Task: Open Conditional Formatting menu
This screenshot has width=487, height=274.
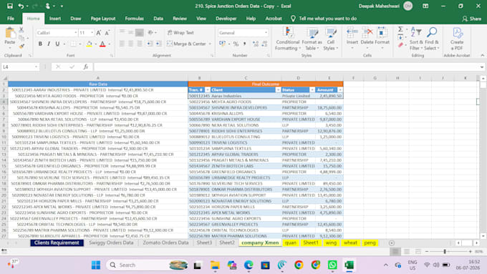Action: point(288,39)
